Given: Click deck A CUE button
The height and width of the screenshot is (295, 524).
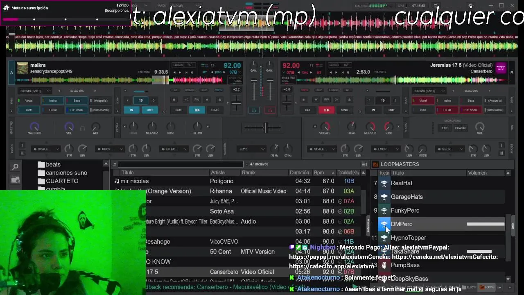Looking at the screenshot, I should [178, 110].
